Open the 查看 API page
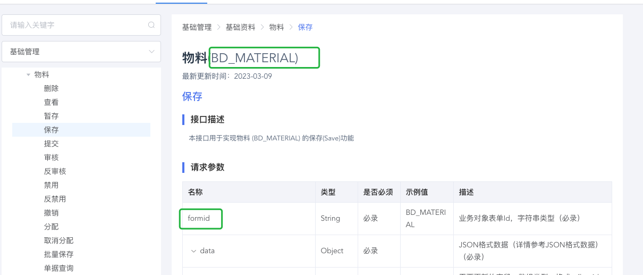 tap(52, 102)
